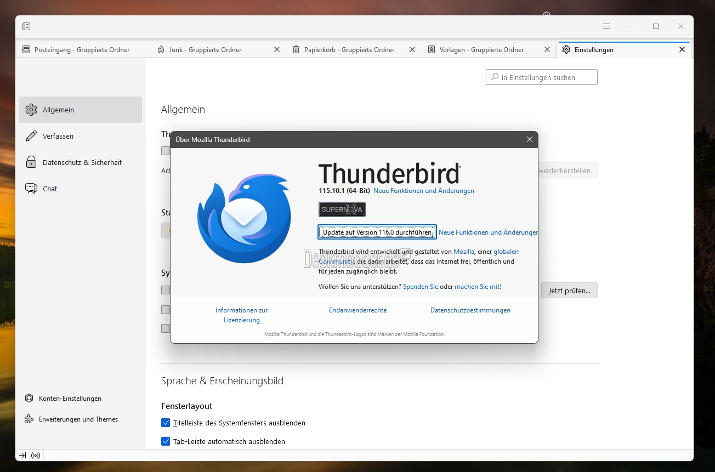Open the Thunderbird hamburger app menu
This screenshot has height=472, width=715.
606,26
